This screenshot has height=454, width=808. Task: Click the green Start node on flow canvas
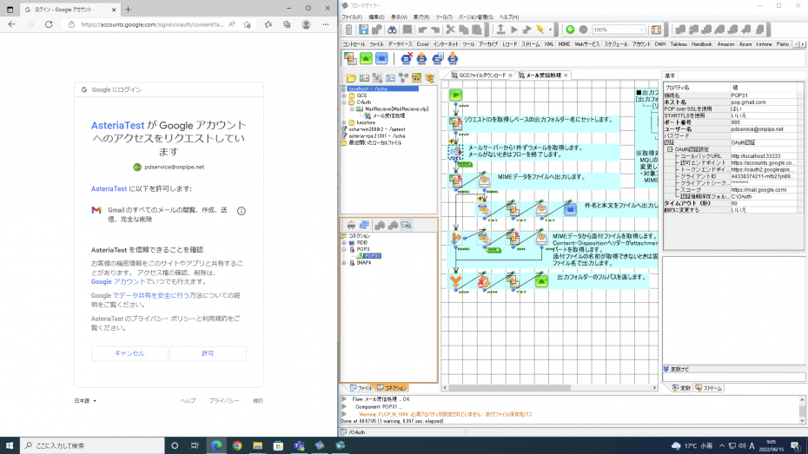[455, 95]
